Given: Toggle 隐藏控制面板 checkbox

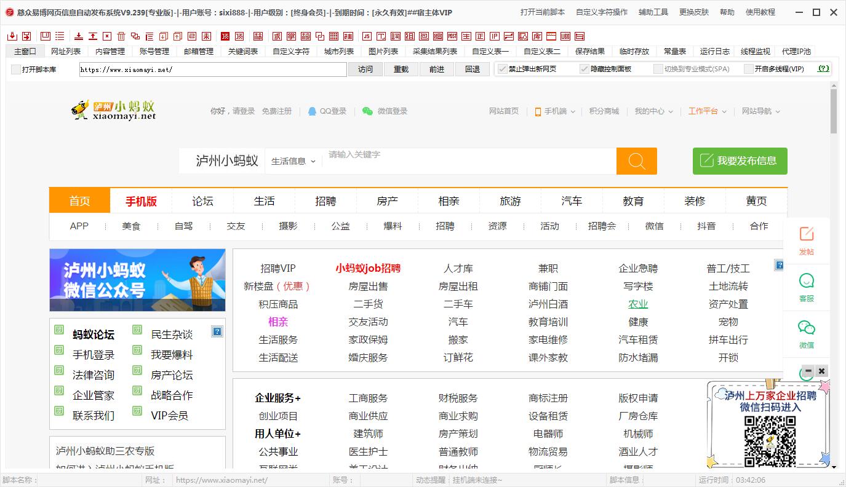Looking at the screenshot, I should 585,69.
